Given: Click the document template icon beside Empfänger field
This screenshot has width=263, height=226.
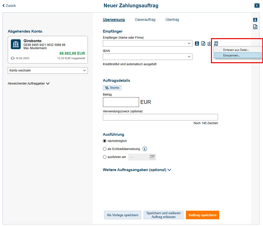Looking at the screenshot, I should coord(203,43).
